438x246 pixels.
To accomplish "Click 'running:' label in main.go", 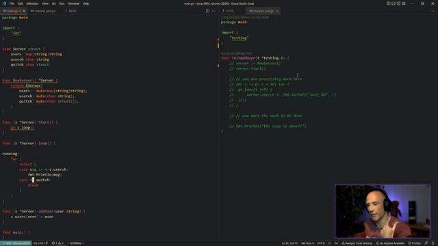I will (x=10, y=154).
